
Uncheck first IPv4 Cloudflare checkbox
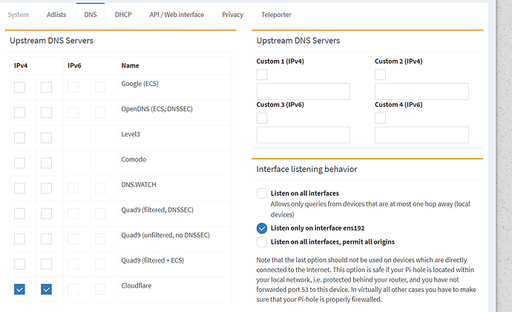(20, 289)
